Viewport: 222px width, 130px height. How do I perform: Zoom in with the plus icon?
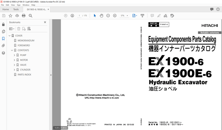(x=115, y=15)
